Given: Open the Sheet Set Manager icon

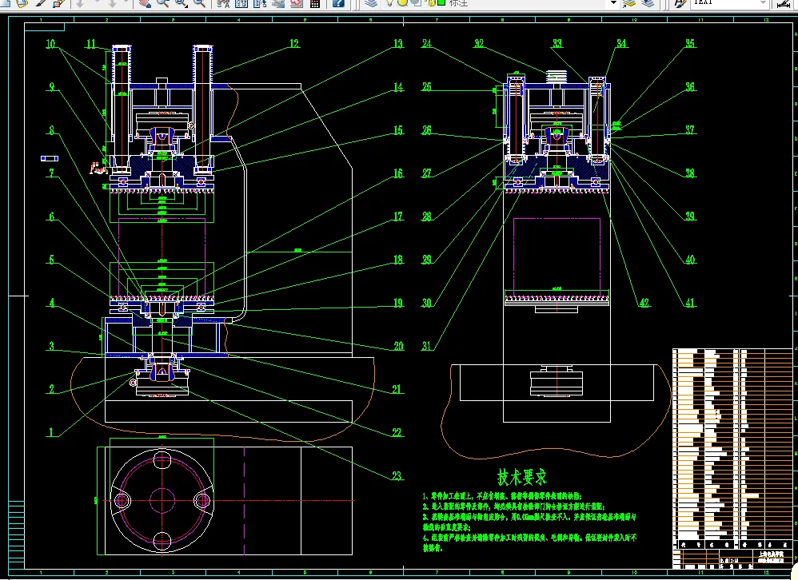Looking at the screenshot, I should pyautogui.click(x=278, y=3).
